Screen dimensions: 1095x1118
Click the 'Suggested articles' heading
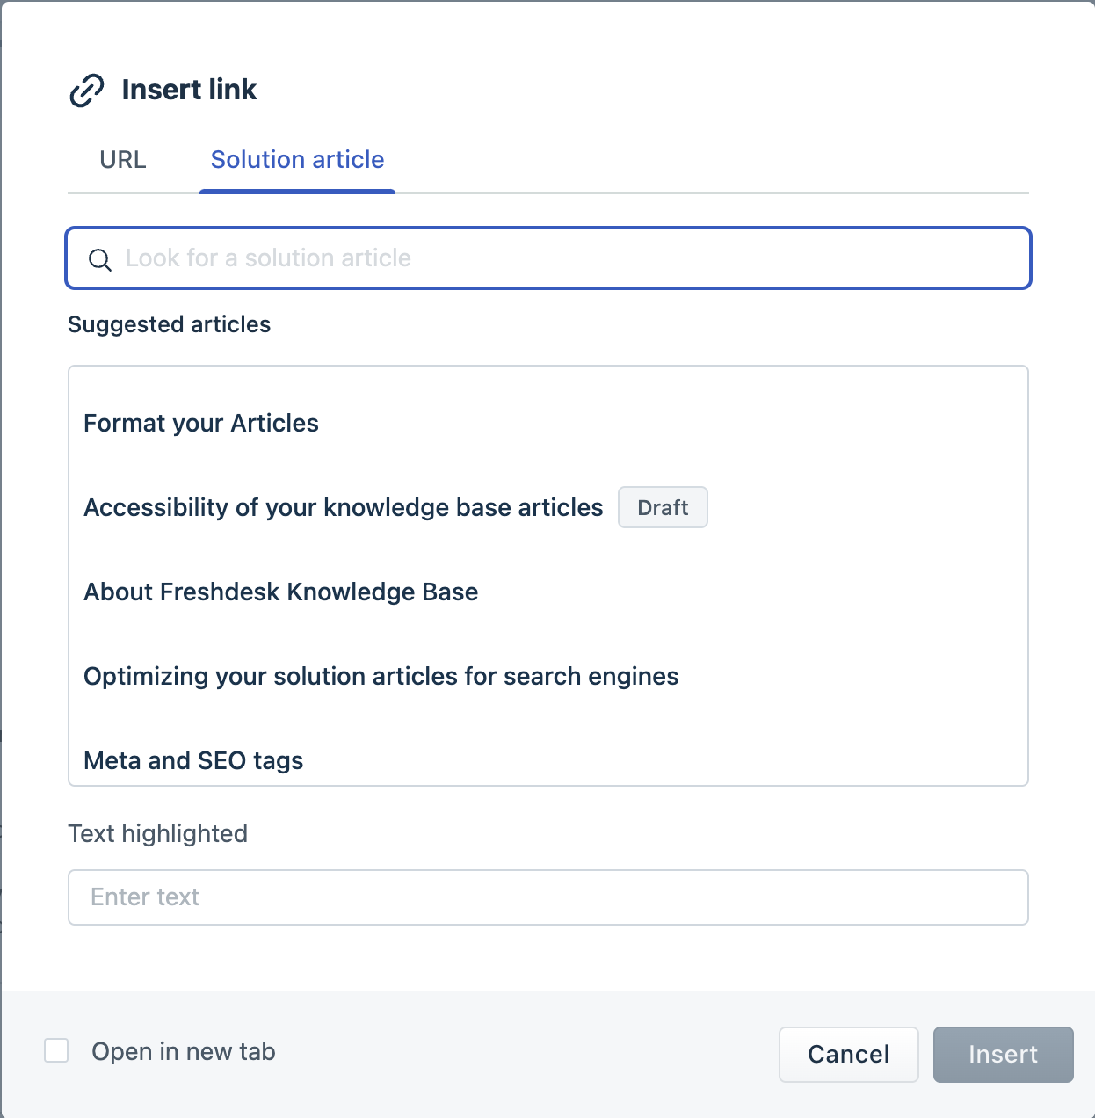pos(169,324)
